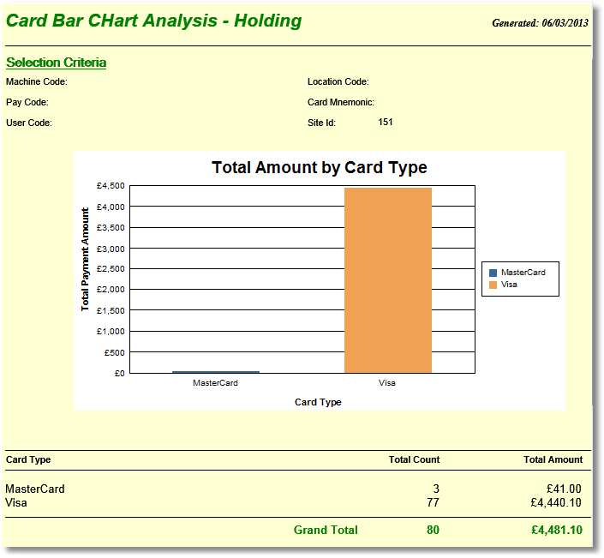This screenshot has width=604, height=558.
Task: Select the tall orange Visa bar
Action: 387,280
